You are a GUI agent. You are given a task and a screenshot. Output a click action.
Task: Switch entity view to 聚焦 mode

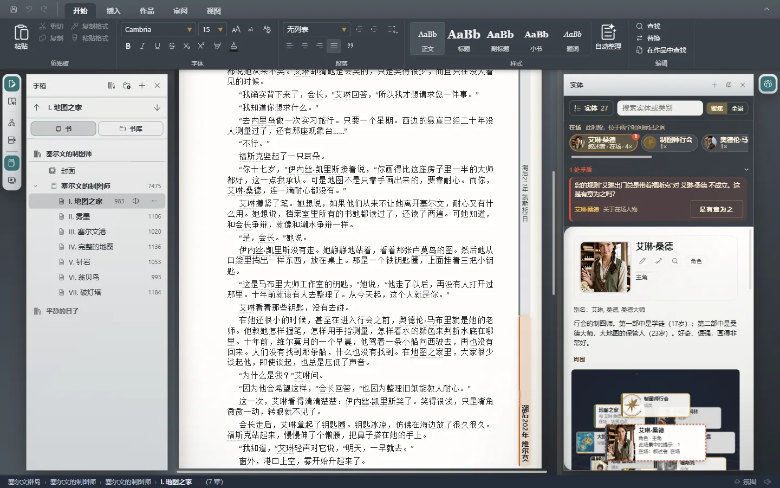point(717,108)
